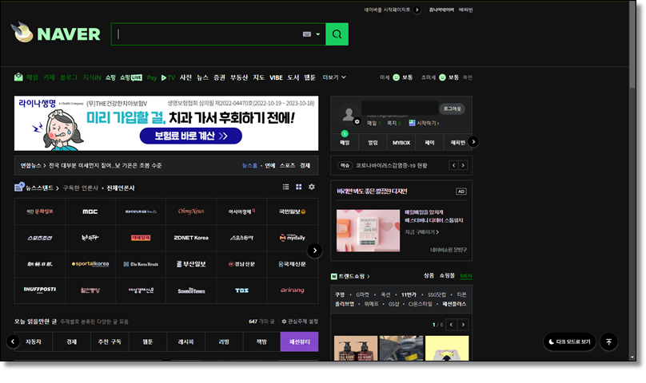Open the 쇼핑LIVE service link
Screen dimensions: 646x383
pyautogui.click(x=131, y=77)
